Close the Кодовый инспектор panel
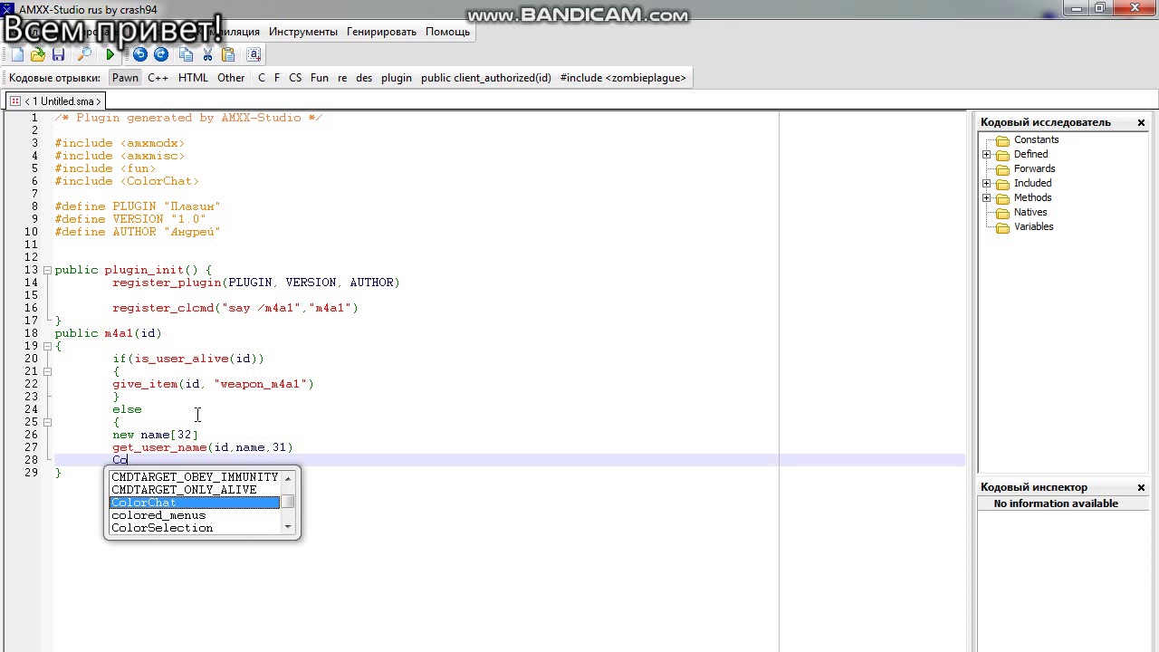 (x=1141, y=487)
